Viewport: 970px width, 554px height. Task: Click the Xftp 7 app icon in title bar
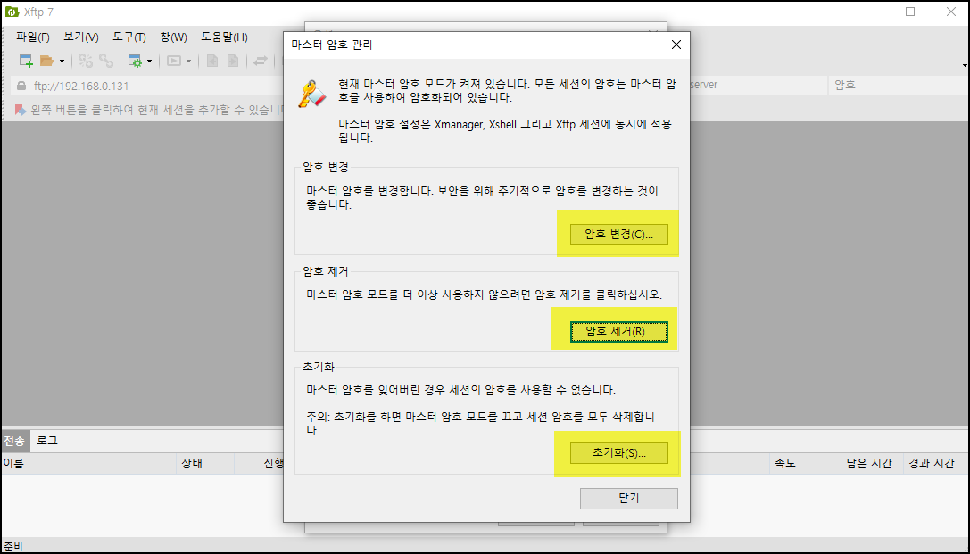point(11,12)
